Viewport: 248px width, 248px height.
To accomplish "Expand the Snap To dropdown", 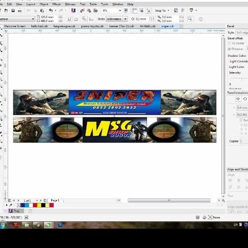I will tap(168, 10).
